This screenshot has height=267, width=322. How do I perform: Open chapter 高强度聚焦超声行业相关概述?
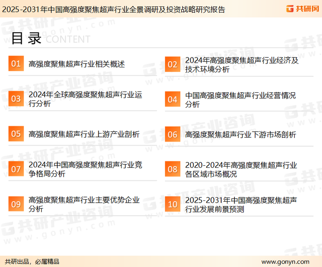(76, 64)
